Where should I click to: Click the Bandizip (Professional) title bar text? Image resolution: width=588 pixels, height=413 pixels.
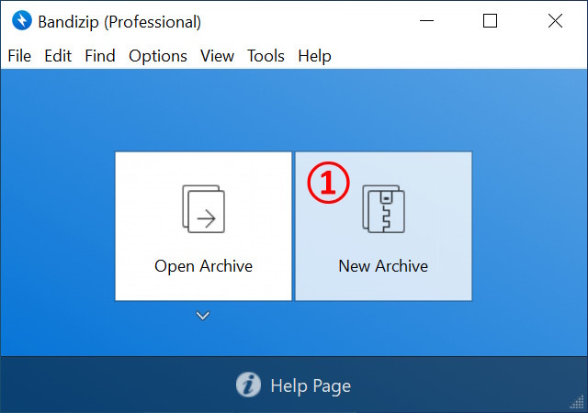pos(119,21)
